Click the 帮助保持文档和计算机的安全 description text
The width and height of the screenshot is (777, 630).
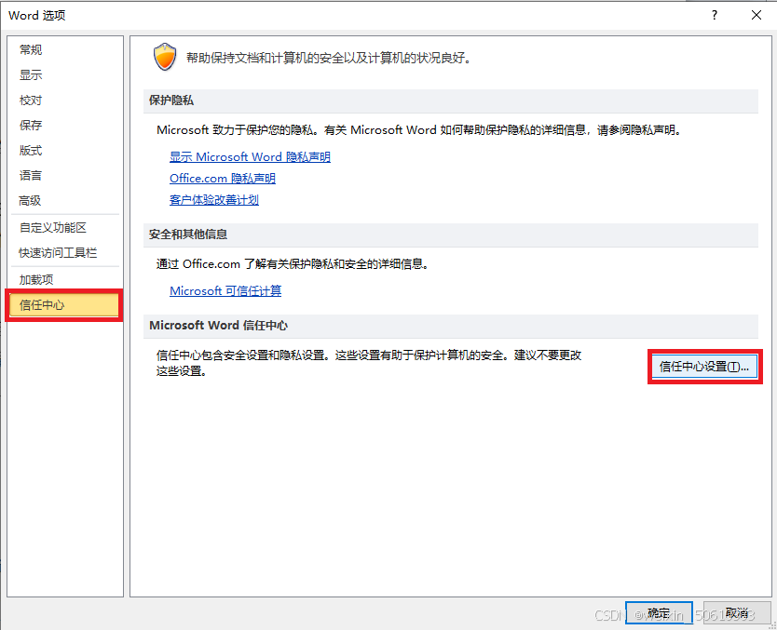pos(329,58)
